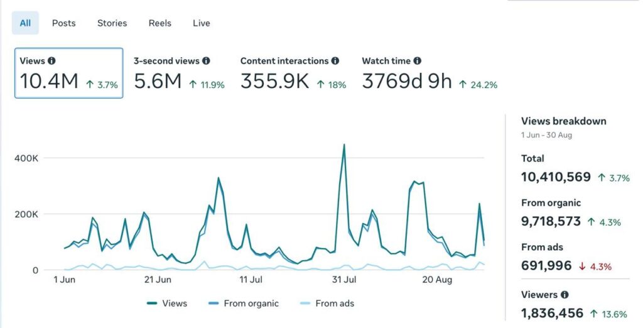Open the Content interactions info icon
Viewport: 643px width, 328px height.
pos(335,61)
